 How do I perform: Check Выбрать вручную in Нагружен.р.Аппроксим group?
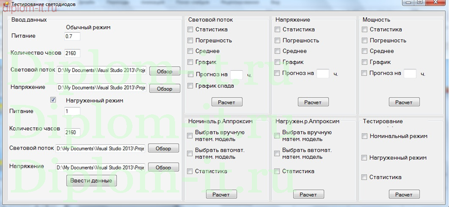coord(277,136)
